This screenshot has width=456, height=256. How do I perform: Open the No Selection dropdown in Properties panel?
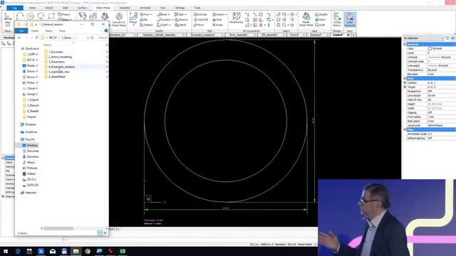click(x=423, y=38)
